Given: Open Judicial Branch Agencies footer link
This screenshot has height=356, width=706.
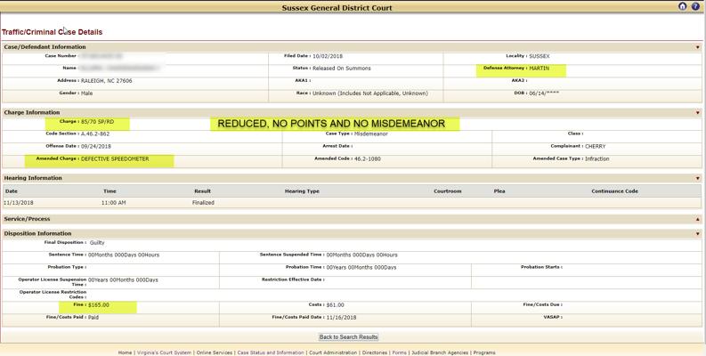Looking at the screenshot, I should 440,352.
